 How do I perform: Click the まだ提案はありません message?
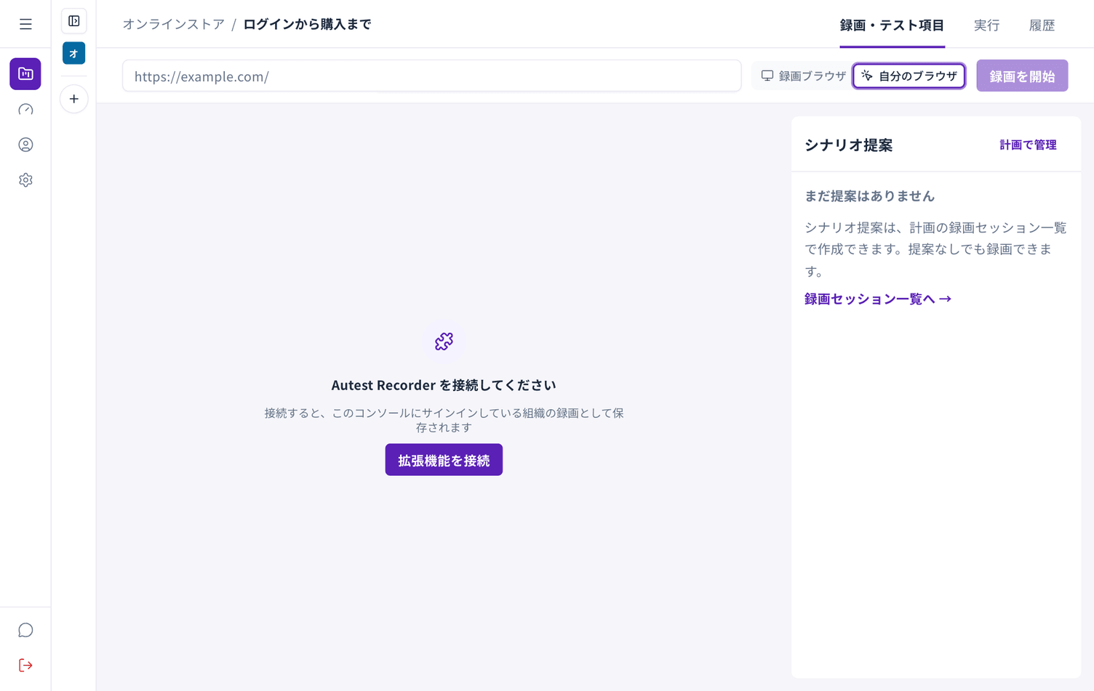point(869,196)
